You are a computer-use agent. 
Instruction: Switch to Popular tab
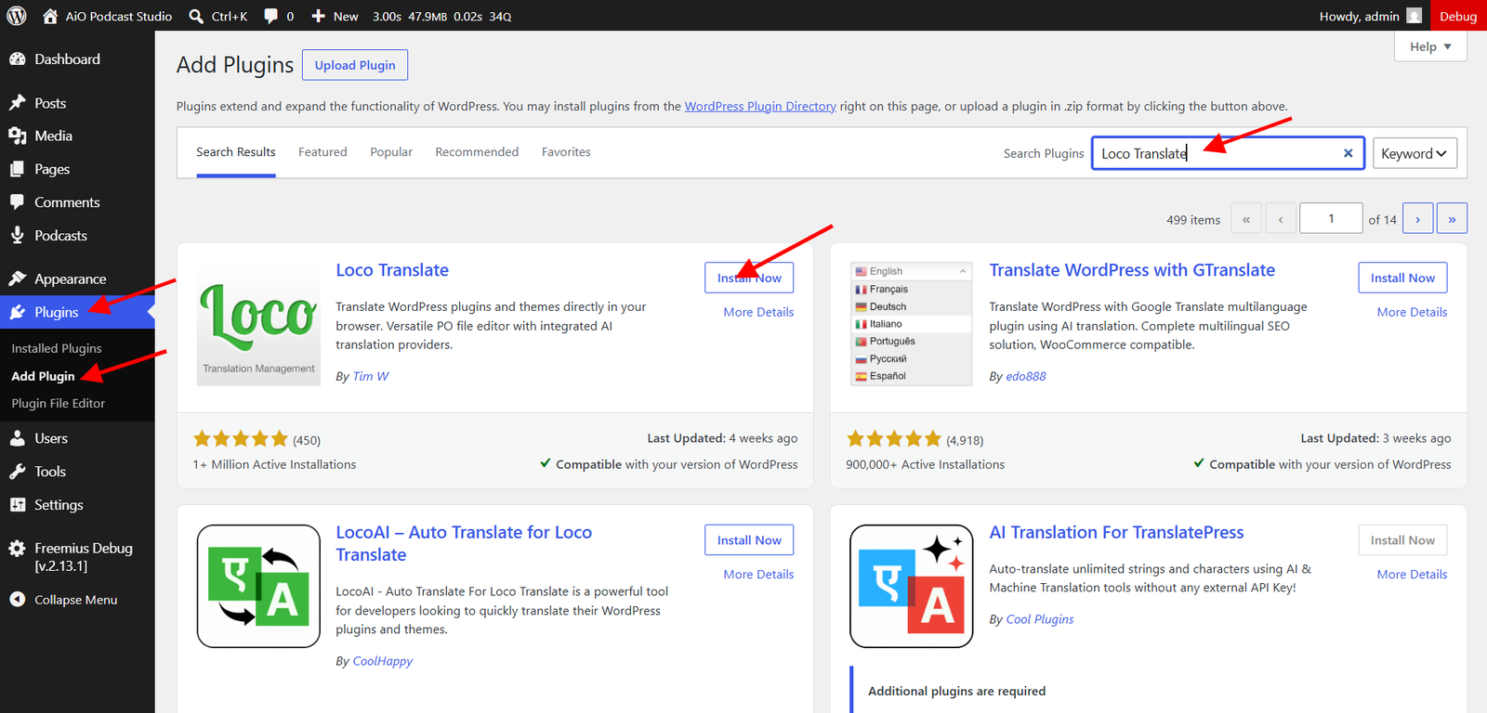point(391,152)
